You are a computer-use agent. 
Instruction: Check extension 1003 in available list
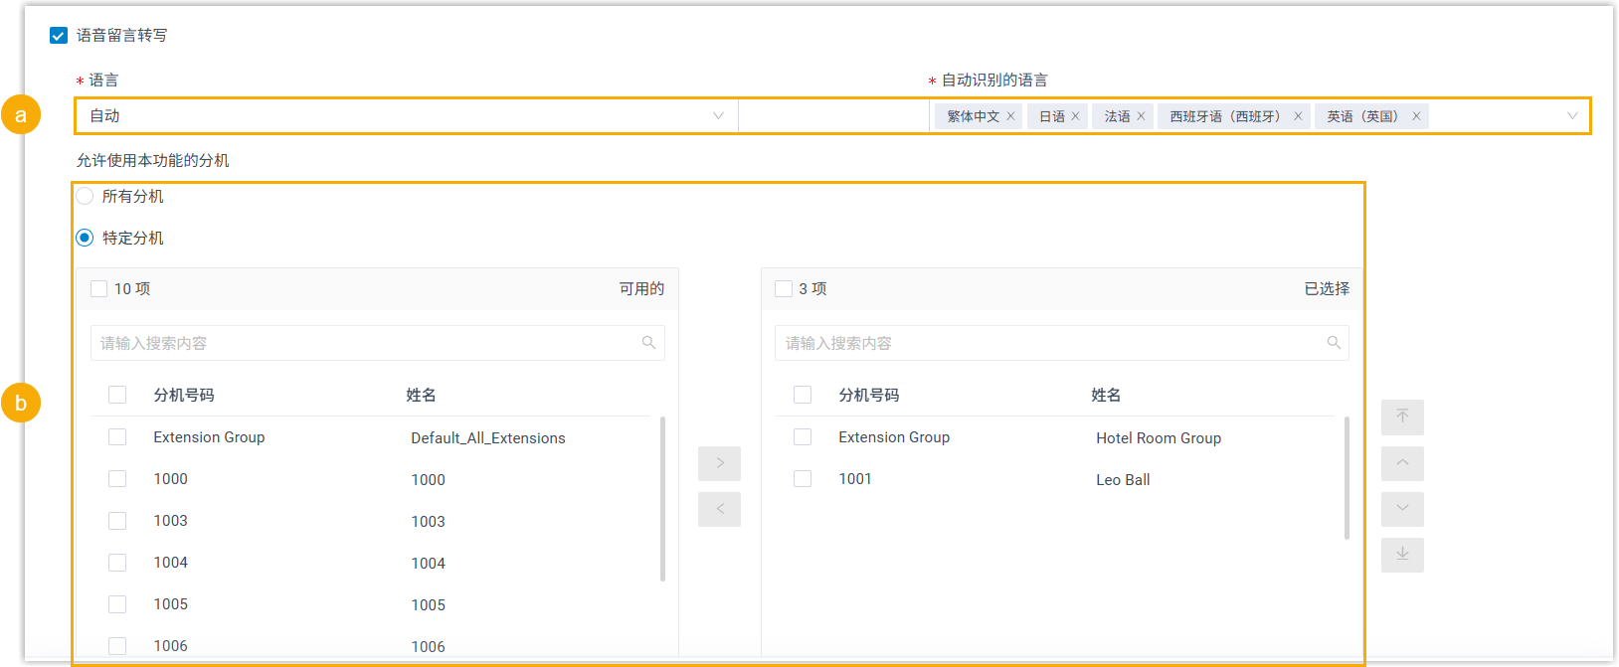tap(117, 521)
